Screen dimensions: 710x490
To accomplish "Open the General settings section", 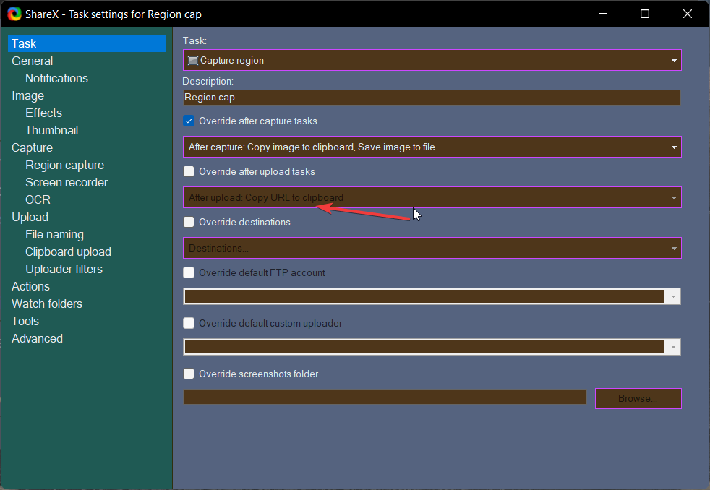I will [x=32, y=61].
